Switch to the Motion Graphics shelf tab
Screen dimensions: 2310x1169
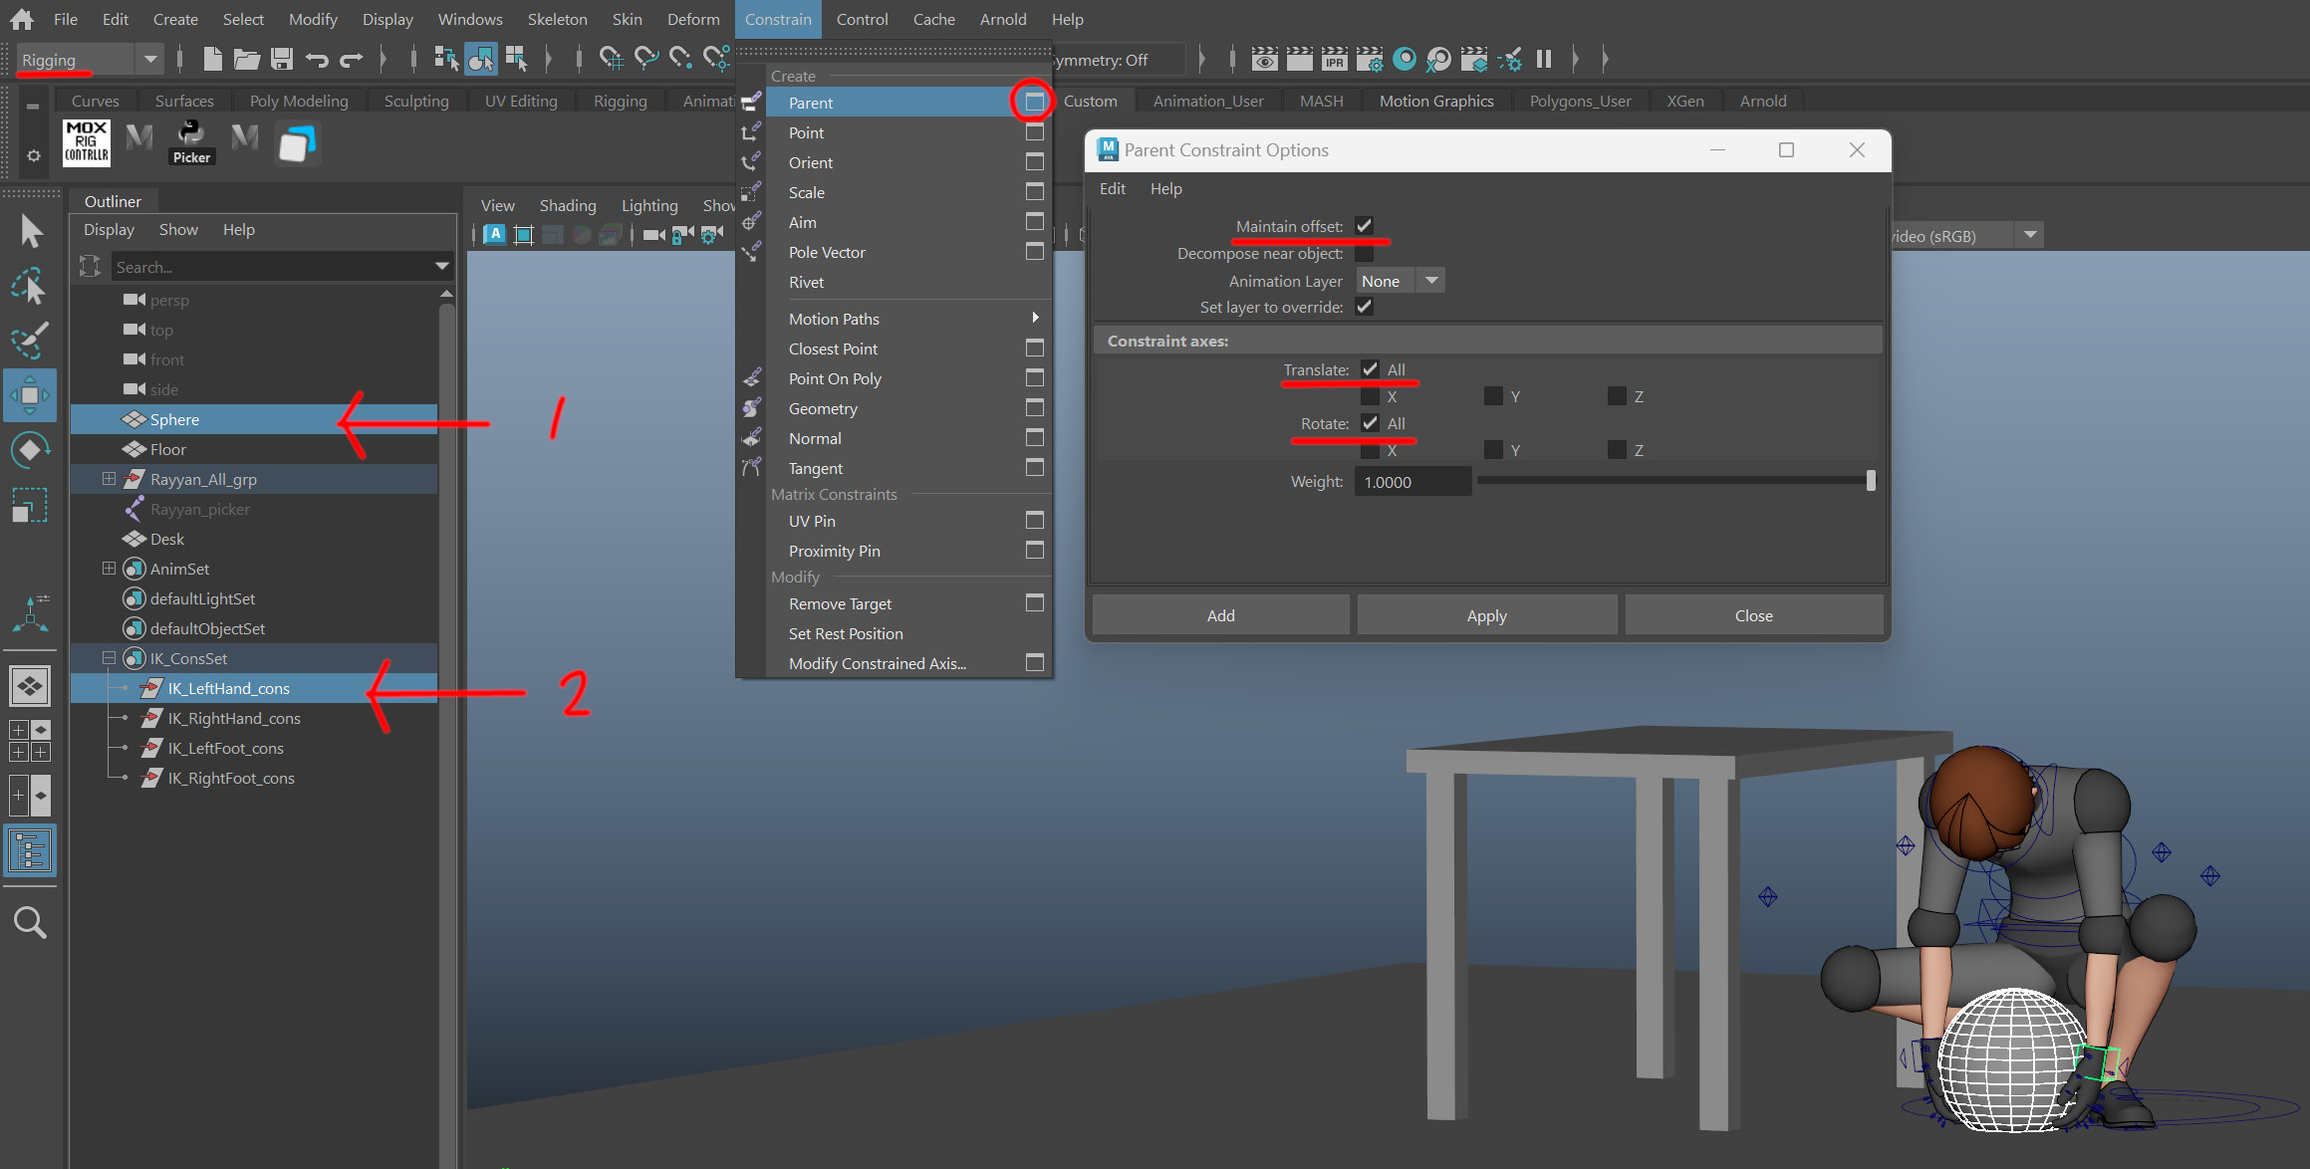tap(1435, 101)
